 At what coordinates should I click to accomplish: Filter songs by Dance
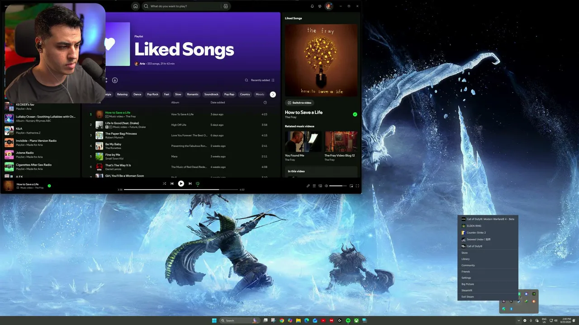(138, 94)
